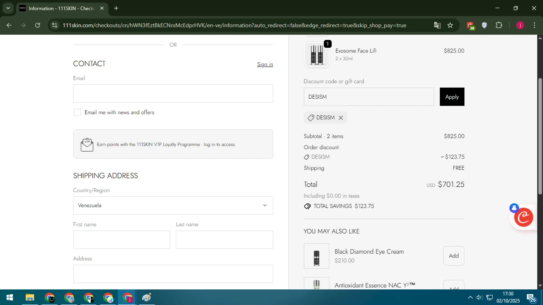
Task: Open the red floating chat widget
Action: pyautogui.click(x=524, y=217)
